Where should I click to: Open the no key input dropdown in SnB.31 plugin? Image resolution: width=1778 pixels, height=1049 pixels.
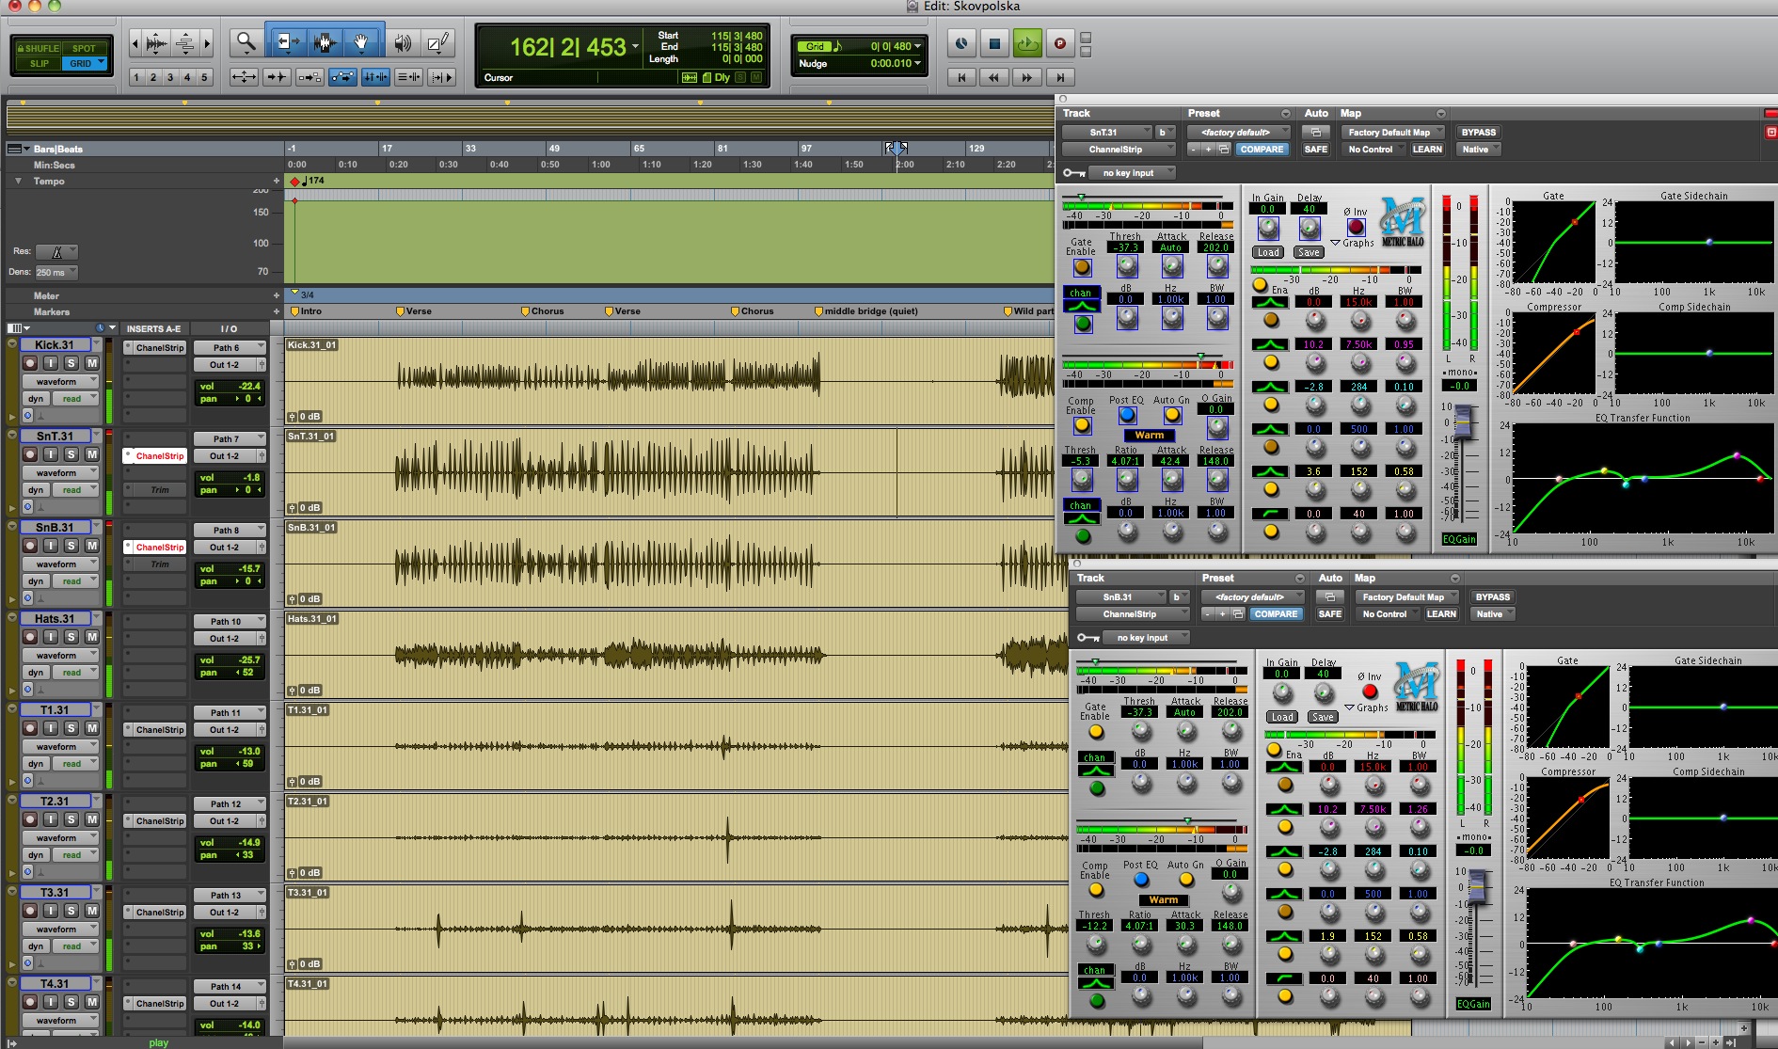tap(1148, 638)
